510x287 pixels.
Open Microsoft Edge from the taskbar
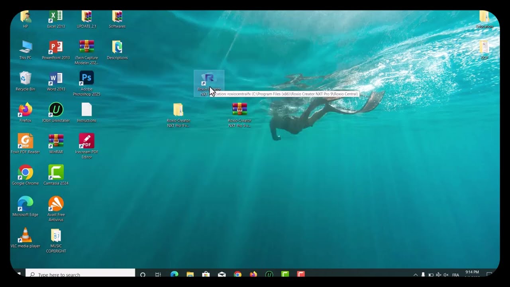click(x=174, y=274)
